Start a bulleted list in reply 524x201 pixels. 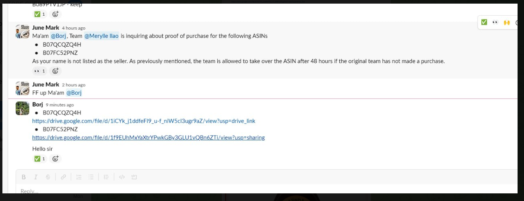91,177
